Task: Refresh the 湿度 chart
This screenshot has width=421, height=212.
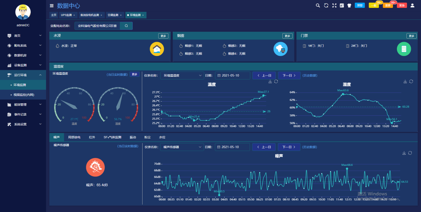Action: point(411,81)
